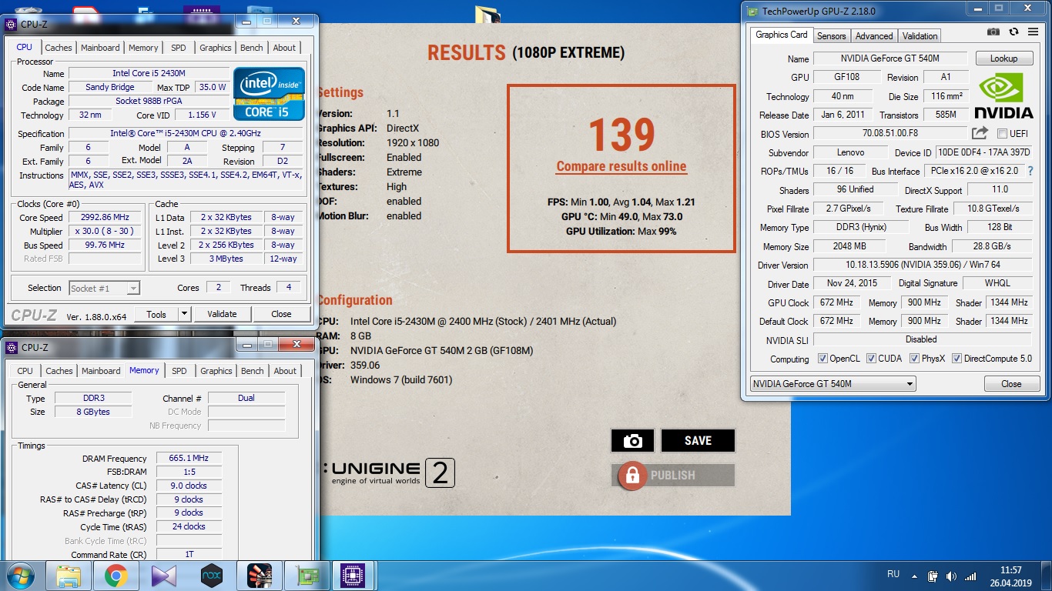The width and height of the screenshot is (1052, 591).
Task: Take a GPU-Z screenshot with the camera icon
Action: click(993, 32)
